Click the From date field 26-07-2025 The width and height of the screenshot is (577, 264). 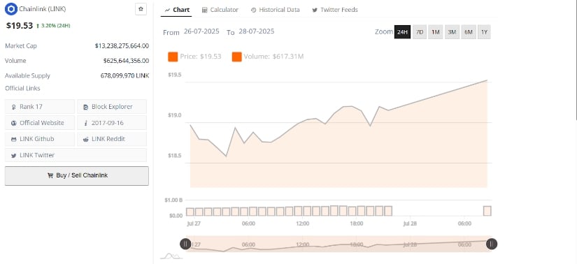point(201,31)
